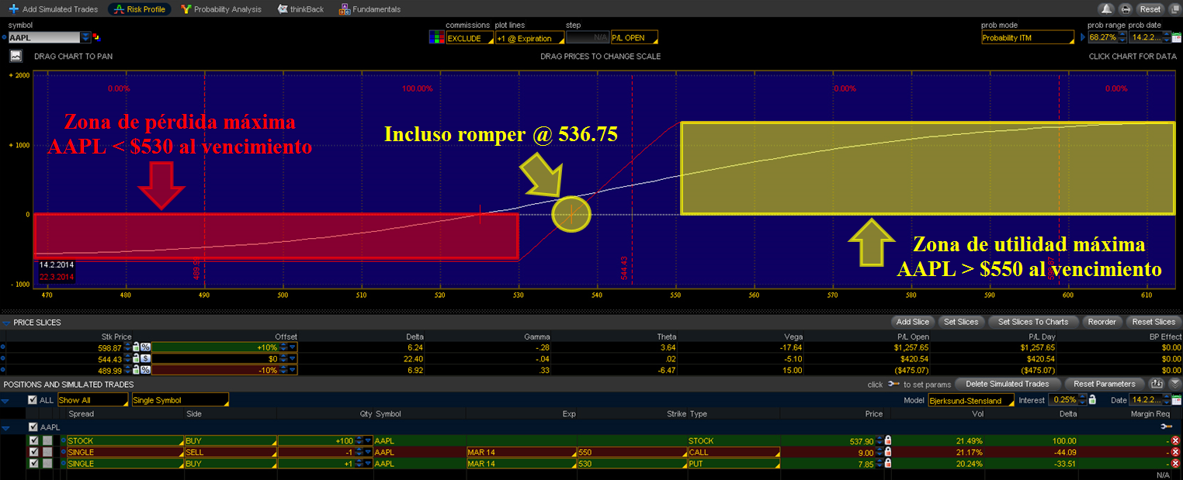This screenshot has height=480, width=1183.
Task: Click the lock icon next to price 7.85
Action: pos(888,464)
